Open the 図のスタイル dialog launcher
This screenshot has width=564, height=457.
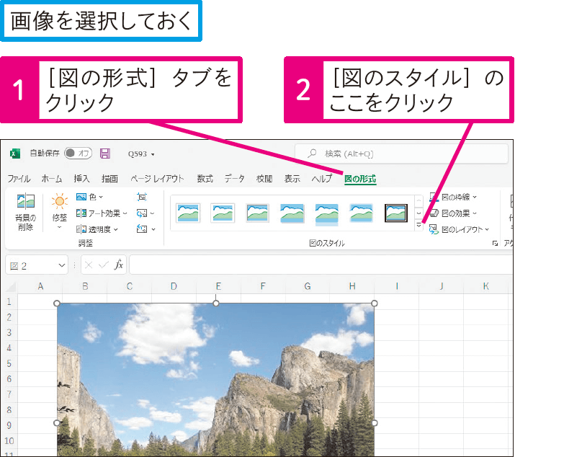[x=495, y=244]
